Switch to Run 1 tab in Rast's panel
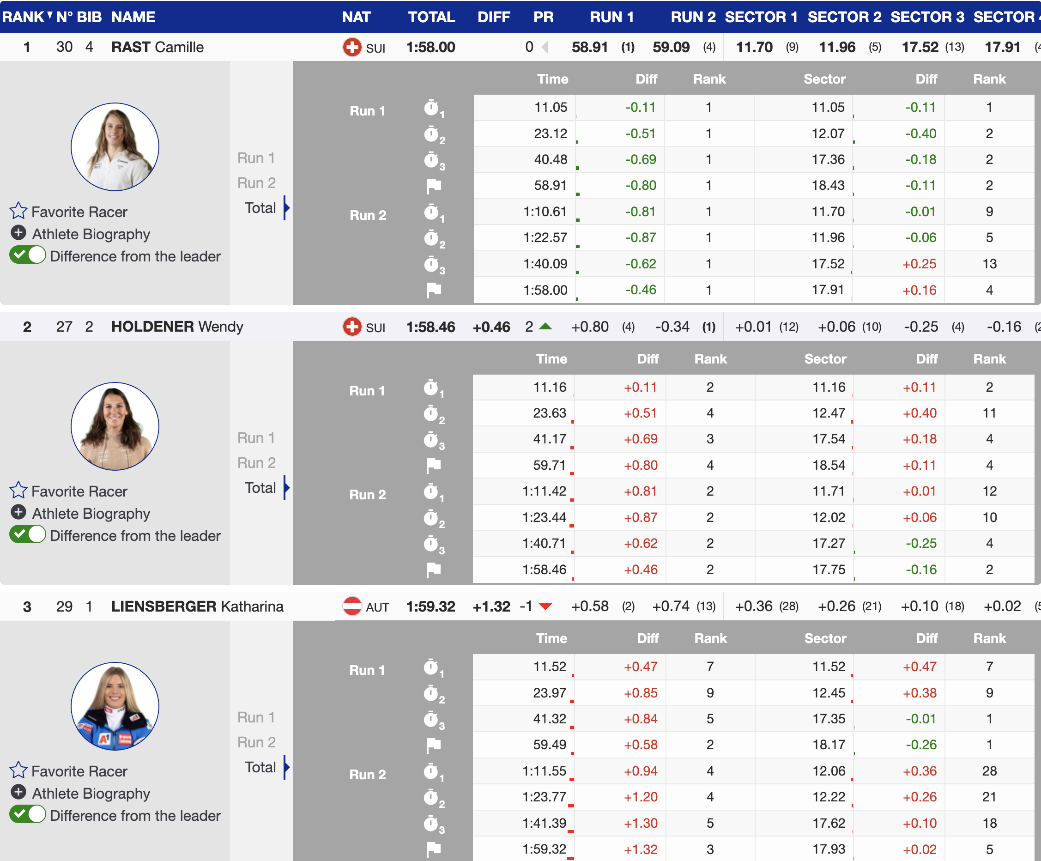Screen dimensions: 1041x861 [256, 158]
